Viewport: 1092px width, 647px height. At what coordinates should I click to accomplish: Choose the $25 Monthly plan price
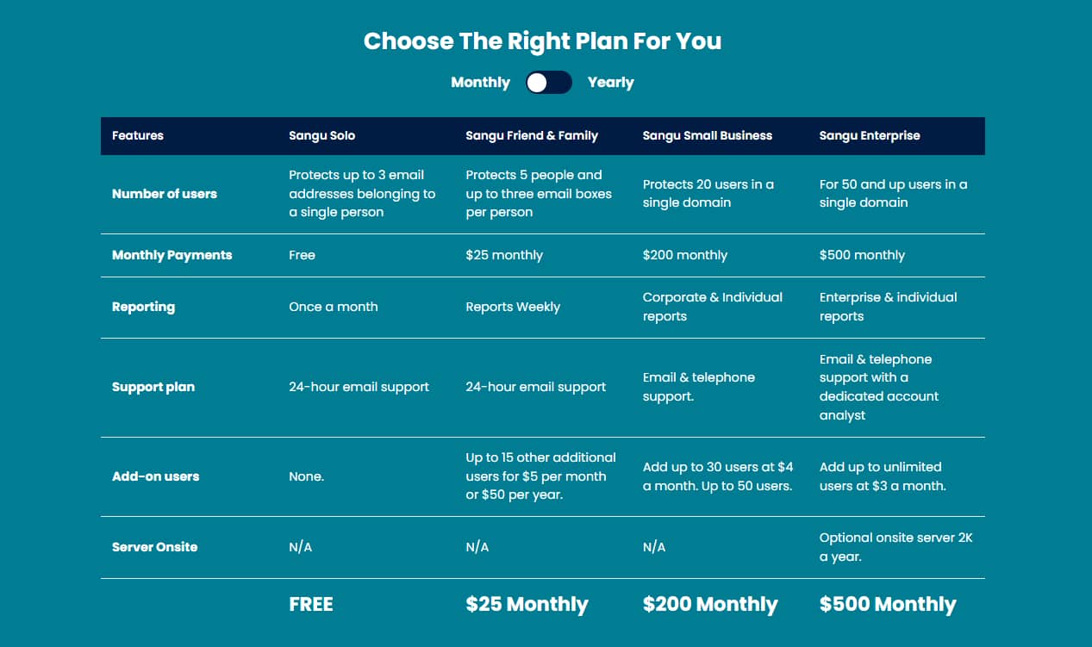[527, 605]
